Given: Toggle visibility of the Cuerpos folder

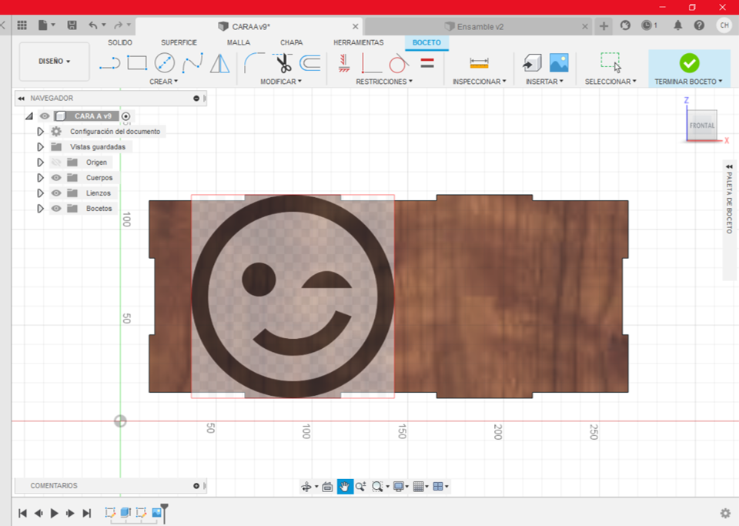Looking at the screenshot, I should [x=55, y=177].
